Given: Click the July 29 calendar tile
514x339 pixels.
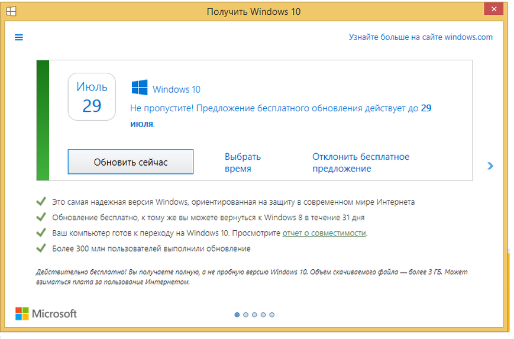Looking at the screenshot, I should [x=92, y=96].
